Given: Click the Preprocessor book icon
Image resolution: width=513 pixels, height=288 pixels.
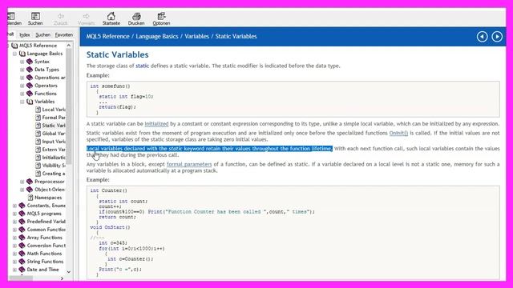Looking at the screenshot, I should tap(30, 182).
